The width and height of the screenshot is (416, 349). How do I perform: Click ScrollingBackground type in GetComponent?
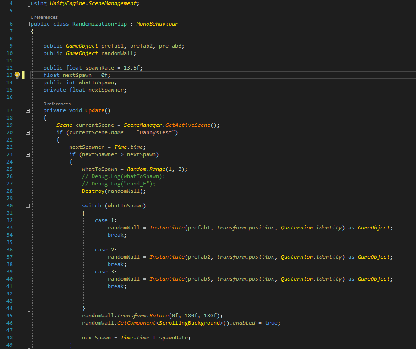[x=189, y=323]
